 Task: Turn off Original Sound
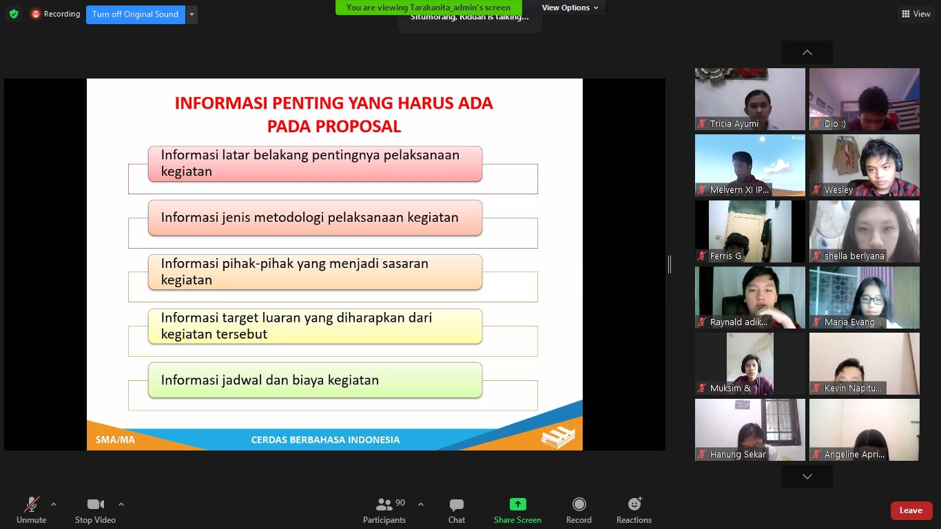click(135, 14)
